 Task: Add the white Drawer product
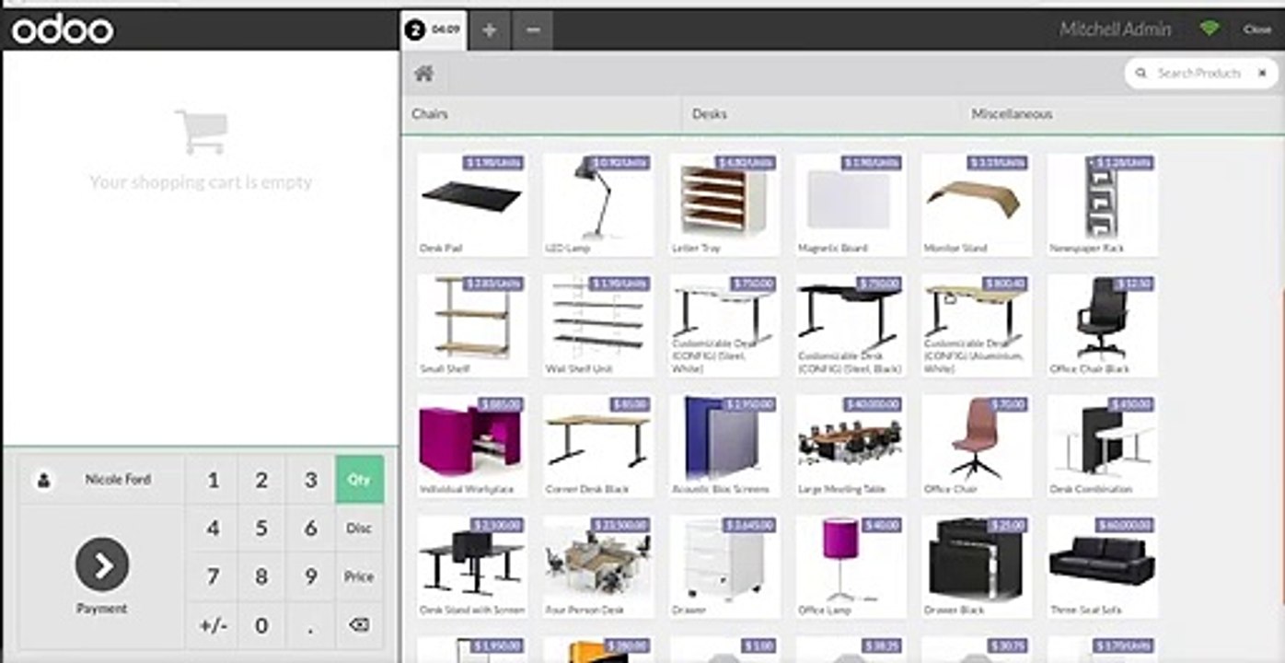[x=724, y=566]
